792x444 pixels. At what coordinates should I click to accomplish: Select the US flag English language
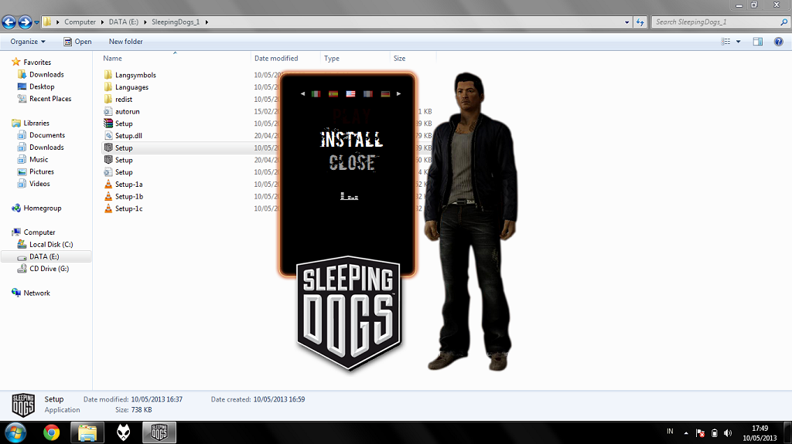tap(350, 94)
